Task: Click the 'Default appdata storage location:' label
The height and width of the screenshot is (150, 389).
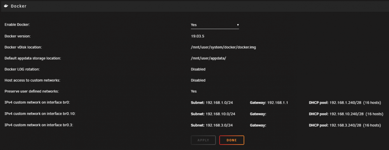Action: [33, 58]
